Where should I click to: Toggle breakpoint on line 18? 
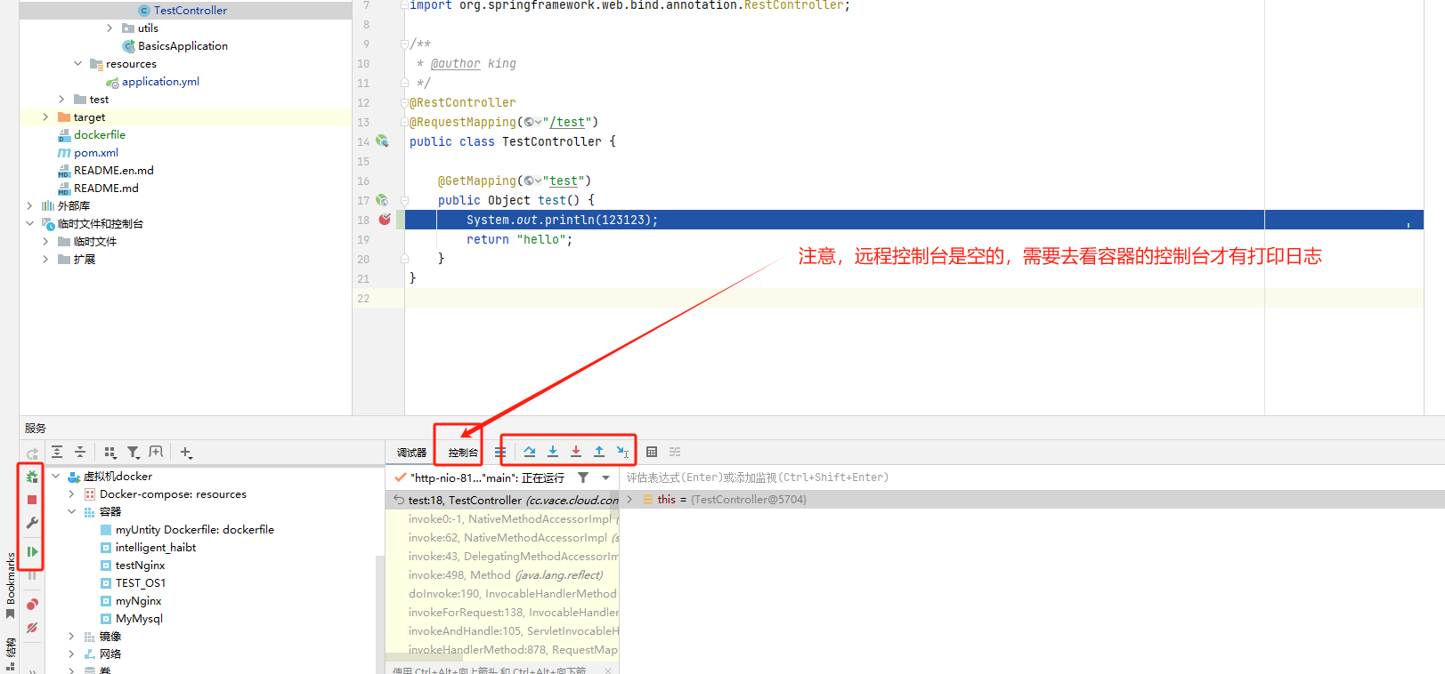385,220
